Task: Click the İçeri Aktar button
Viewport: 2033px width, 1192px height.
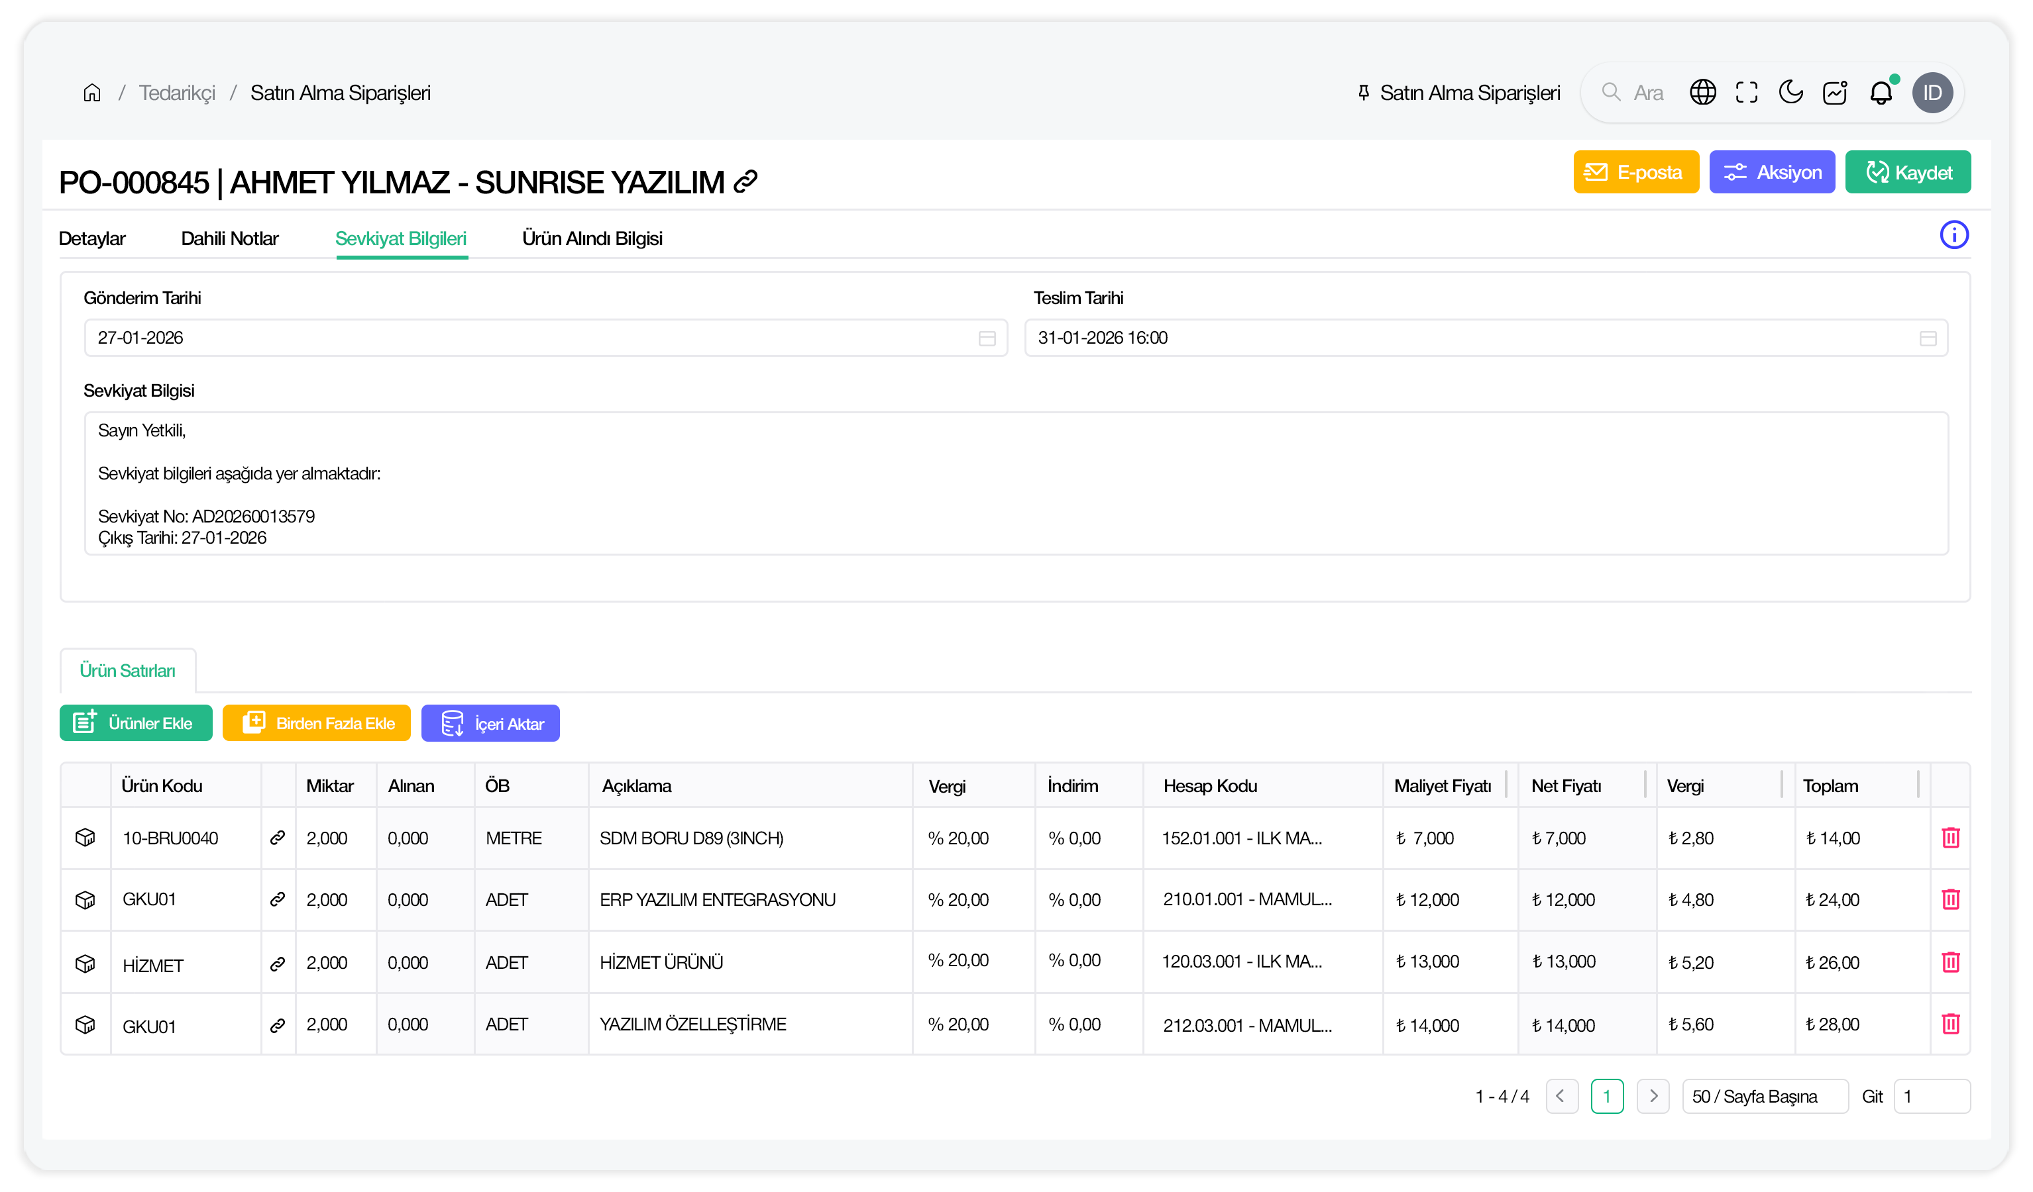Action: click(x=490, y=723)
